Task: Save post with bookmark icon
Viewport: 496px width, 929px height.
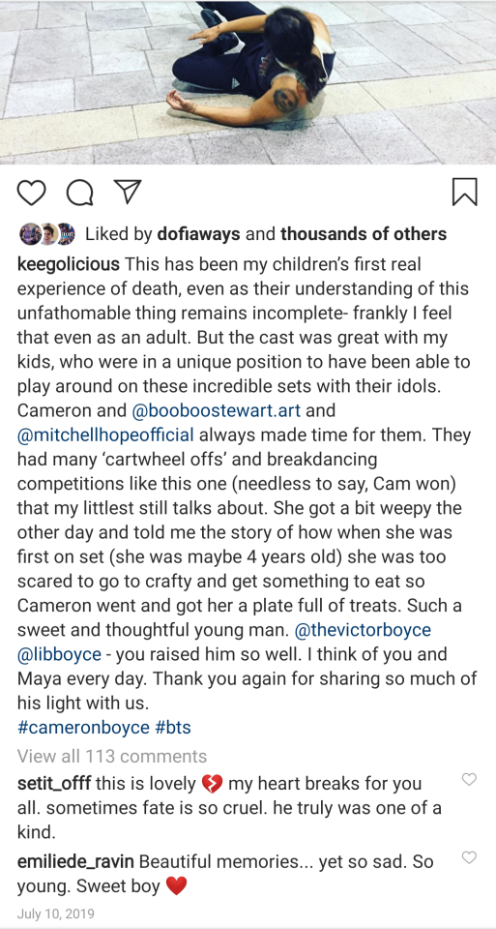Action: (x=465, y=192)
